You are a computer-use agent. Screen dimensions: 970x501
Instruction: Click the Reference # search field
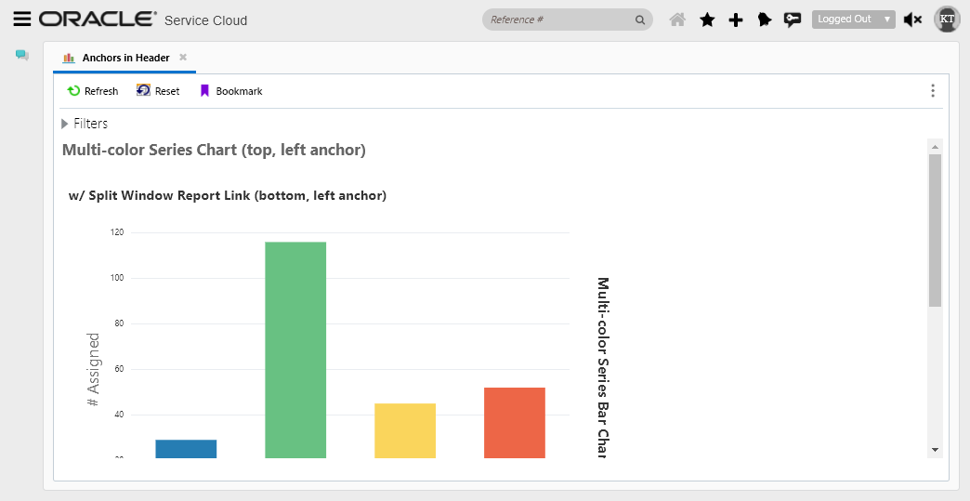[559, 20]
